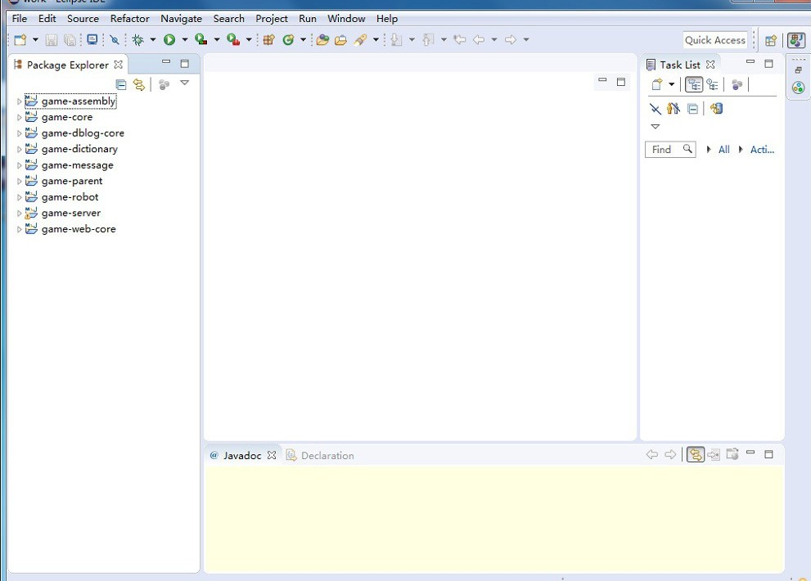Toggle Link with Selection in Javadoc view
The image size is (811, 581).
click(x=695, y=455)
